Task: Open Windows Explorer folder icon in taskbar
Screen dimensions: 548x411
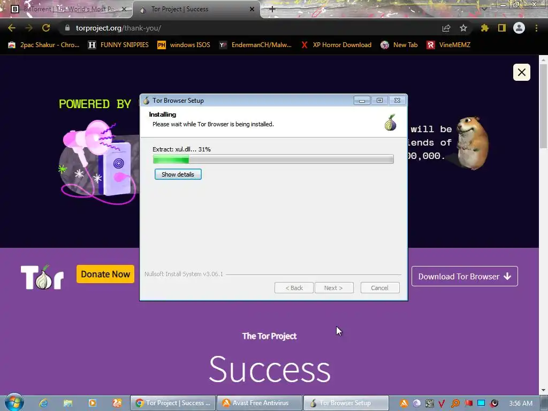Action: 68,403
